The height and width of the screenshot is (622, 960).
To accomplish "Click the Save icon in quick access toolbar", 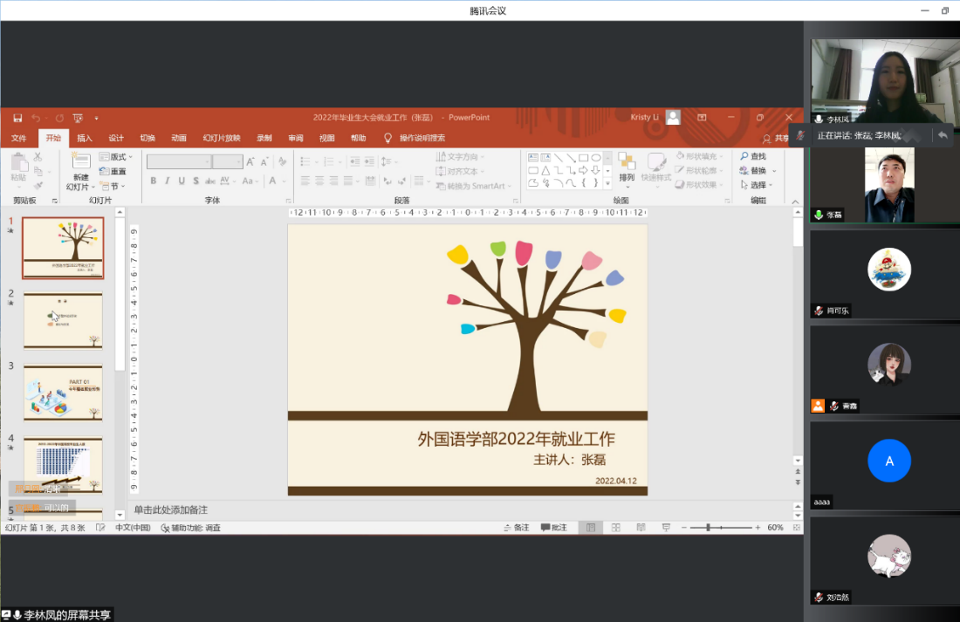I will [17, 118].
